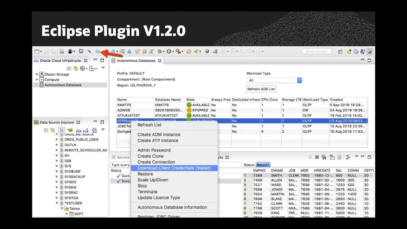
Task: Open the Workload Type dropdown showing All
Action: click(274, 80)
